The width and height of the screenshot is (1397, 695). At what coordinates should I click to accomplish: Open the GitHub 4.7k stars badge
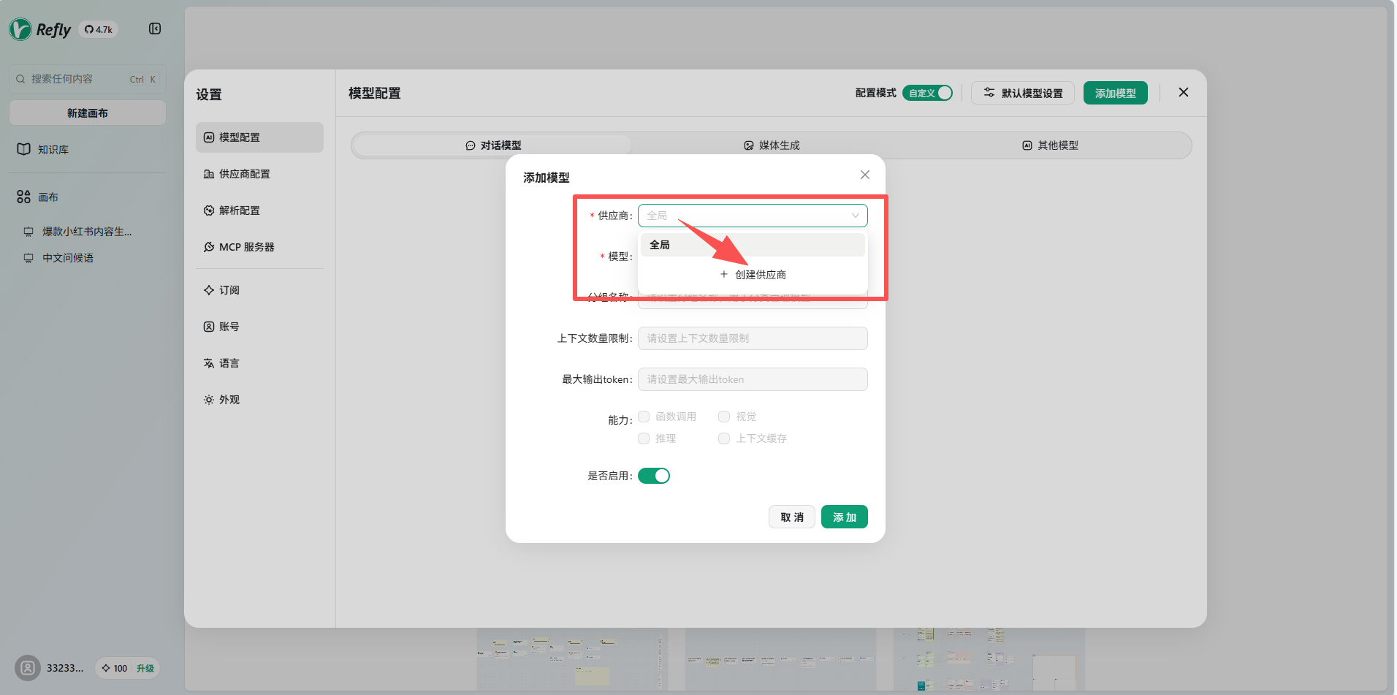99,30
